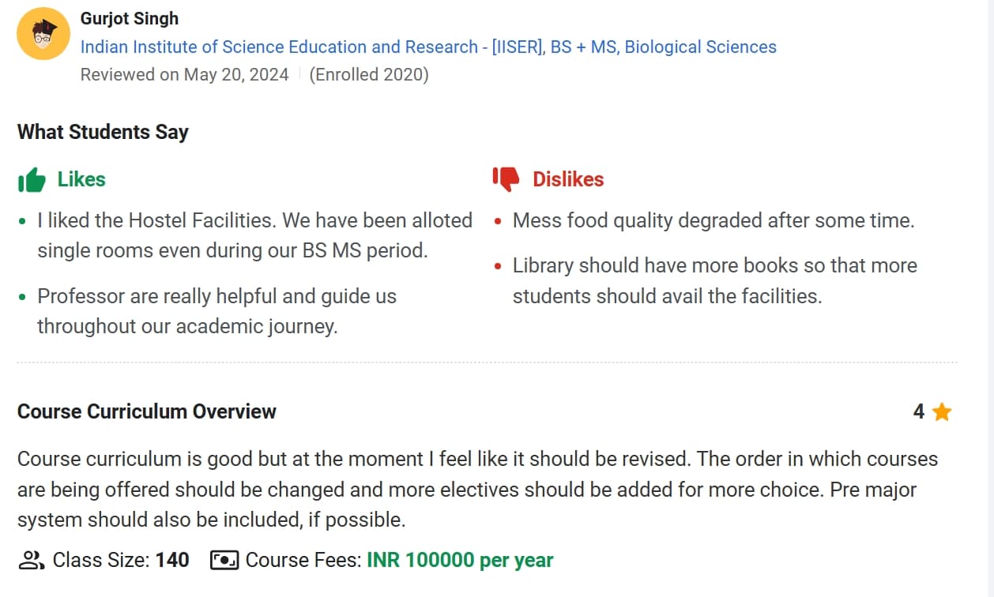Click the "(Enrolled 2020)" text
Viewport: 994px width, 597px height.
(x=369, y=75)
